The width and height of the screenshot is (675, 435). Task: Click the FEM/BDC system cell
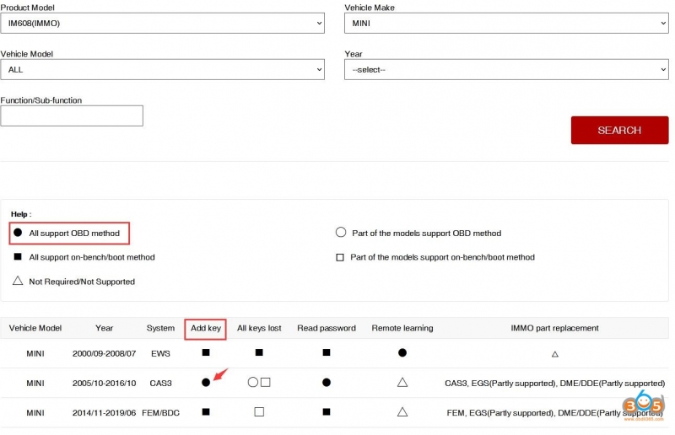pyautogui.click(x=160, y=412)
